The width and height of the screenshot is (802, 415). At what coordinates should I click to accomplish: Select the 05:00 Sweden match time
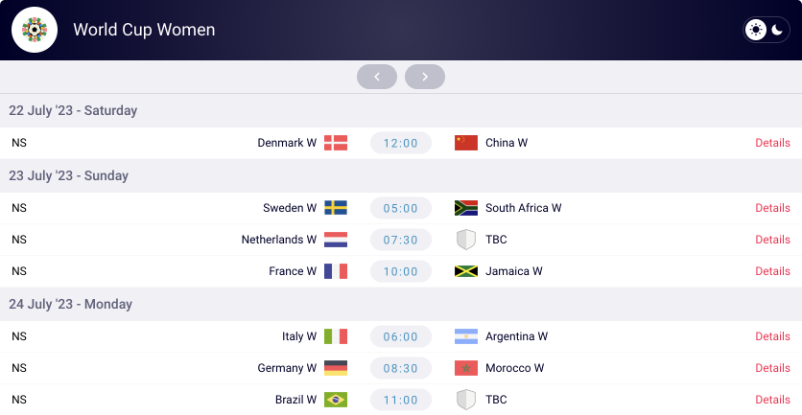401,208
